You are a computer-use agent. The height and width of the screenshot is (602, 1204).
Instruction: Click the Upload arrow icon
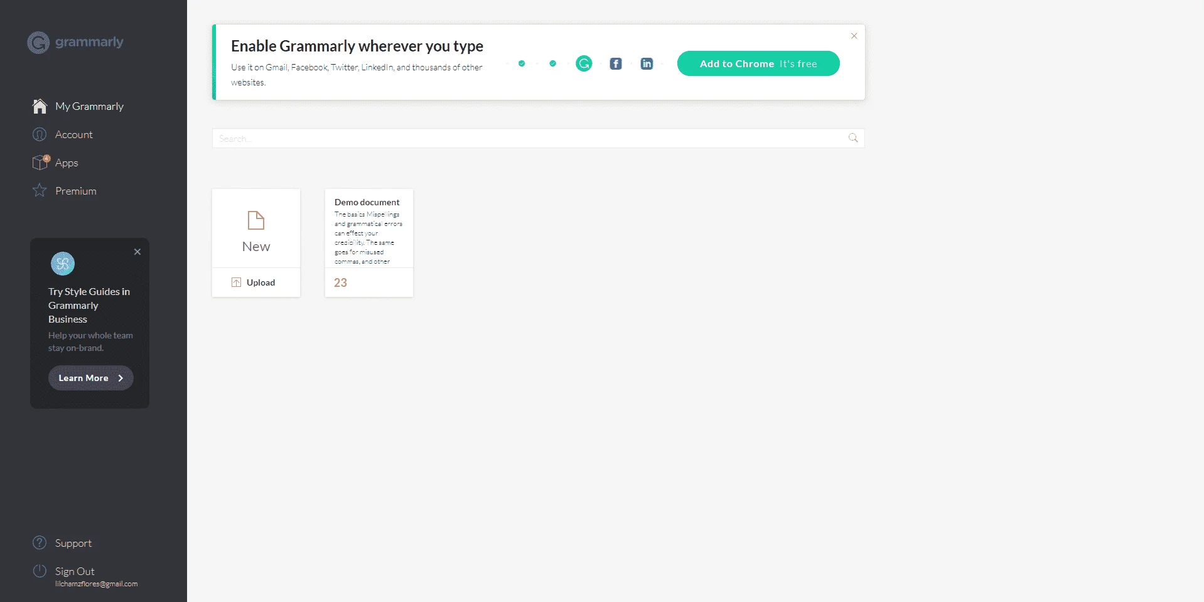point(236,282)
